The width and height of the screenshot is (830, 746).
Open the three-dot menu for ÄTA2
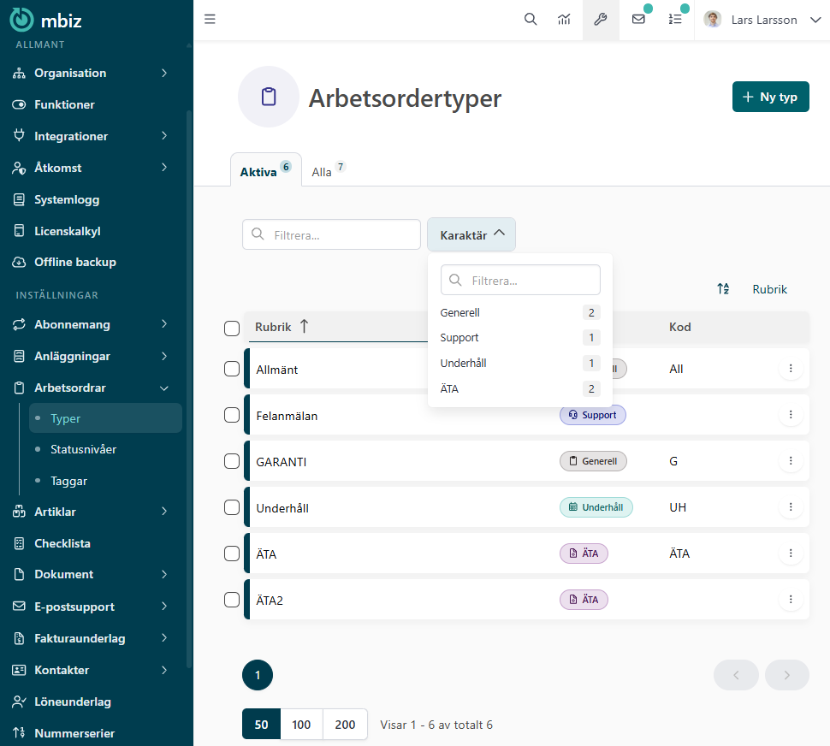(791, 599)
